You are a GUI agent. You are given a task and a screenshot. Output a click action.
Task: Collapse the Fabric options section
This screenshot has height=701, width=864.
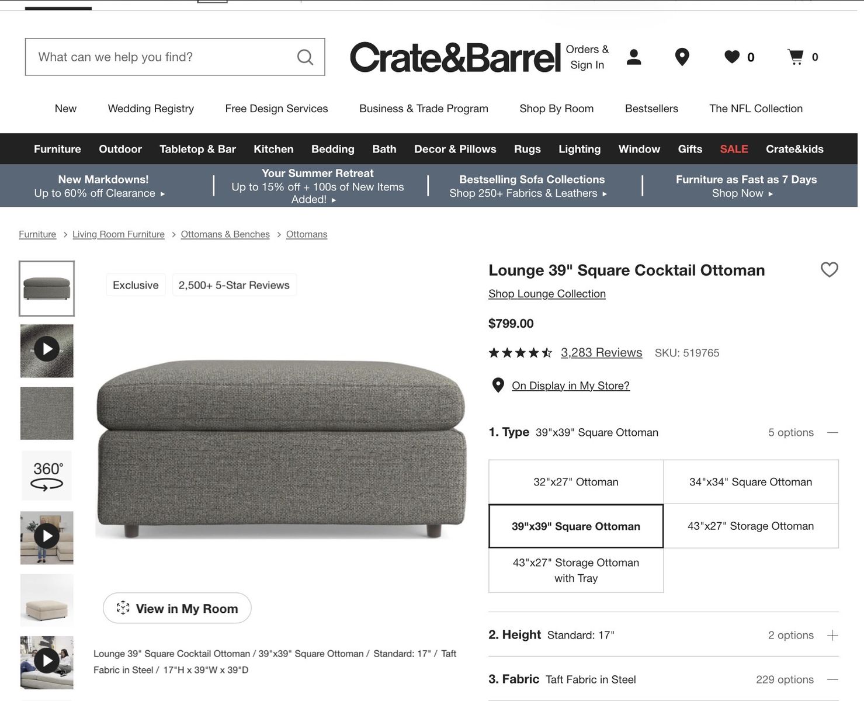[x=833, y=679]
